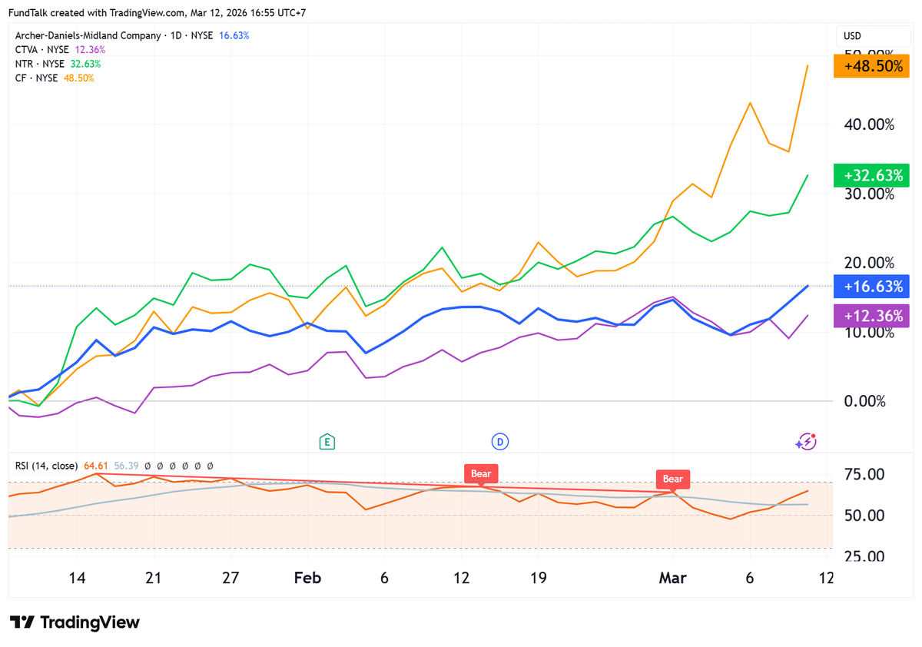922x647 pixels.
Task: Open the USD currency selector
Action: [853, 36]
